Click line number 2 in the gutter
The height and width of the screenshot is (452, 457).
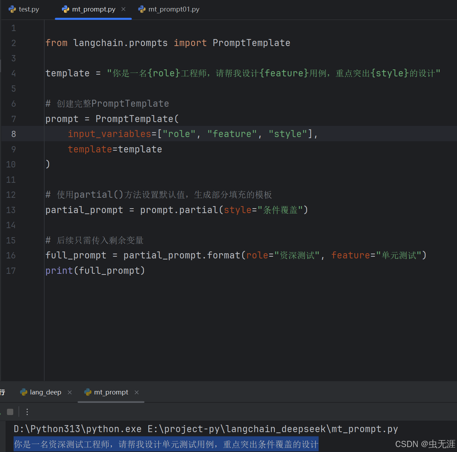click(x=14, y=43)
